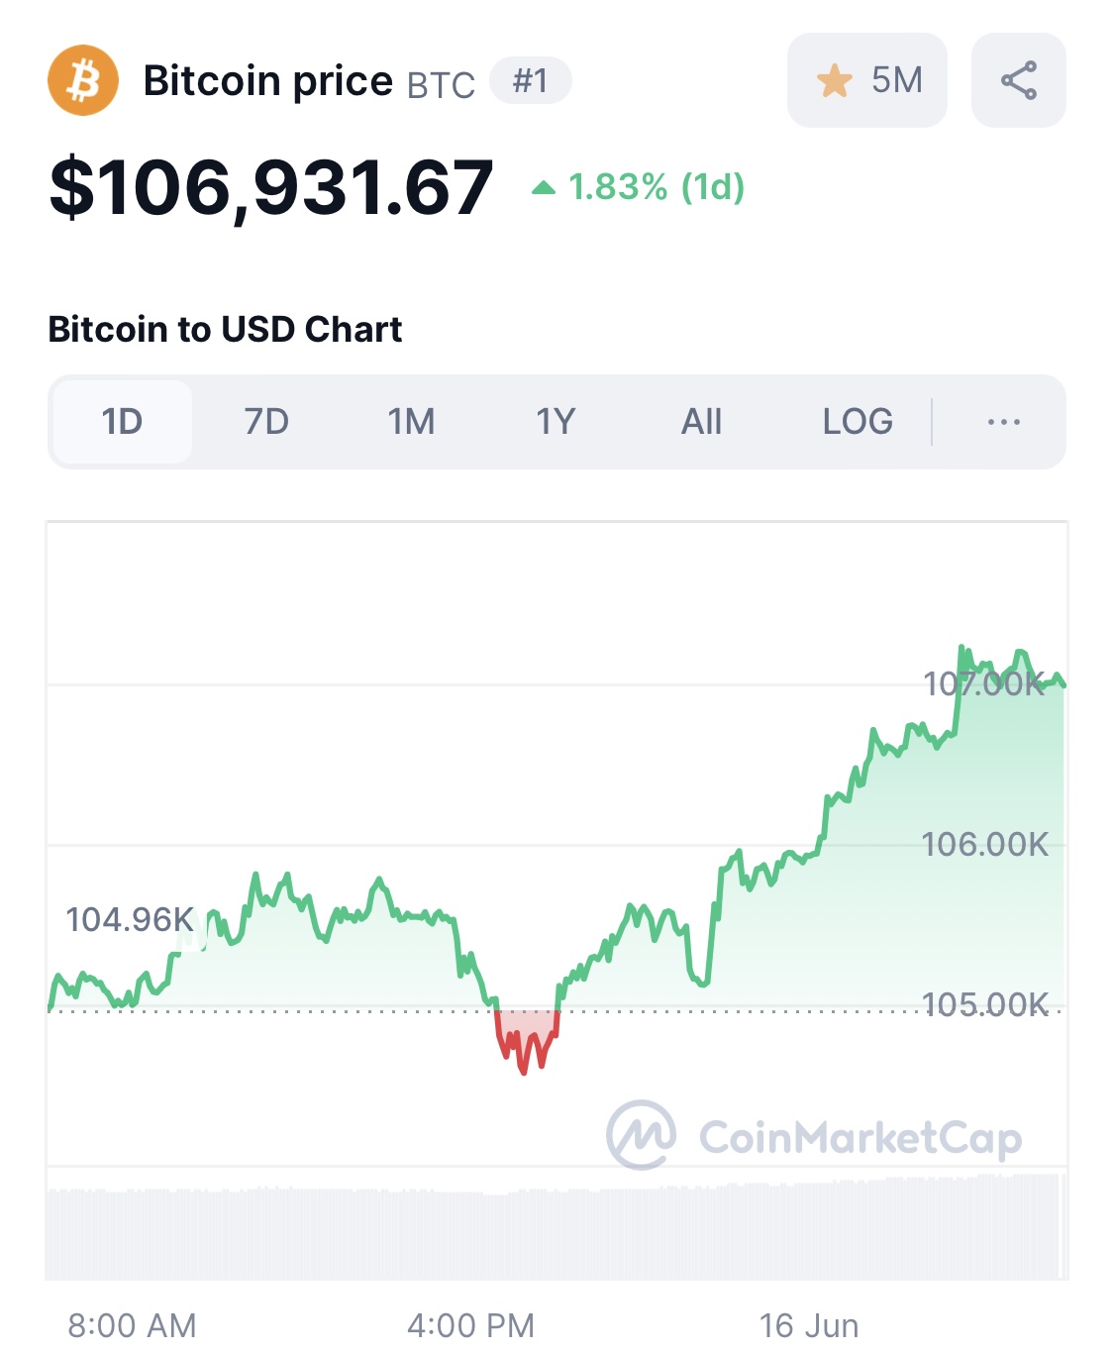This screenshot has width=1114, height=1353.
Task: Show the 1Y price chart
Action: pos(556,422)
